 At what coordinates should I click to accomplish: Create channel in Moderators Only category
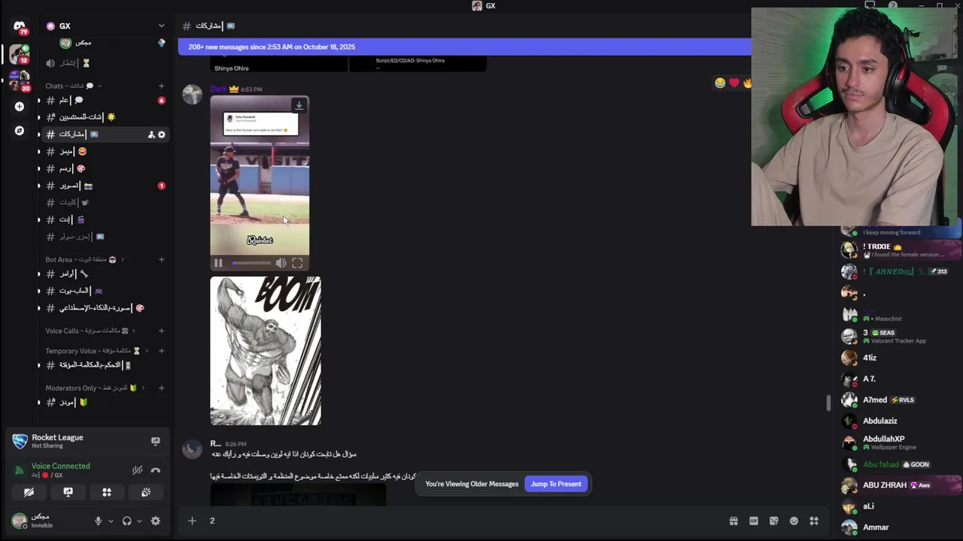[x=161, y=388]
